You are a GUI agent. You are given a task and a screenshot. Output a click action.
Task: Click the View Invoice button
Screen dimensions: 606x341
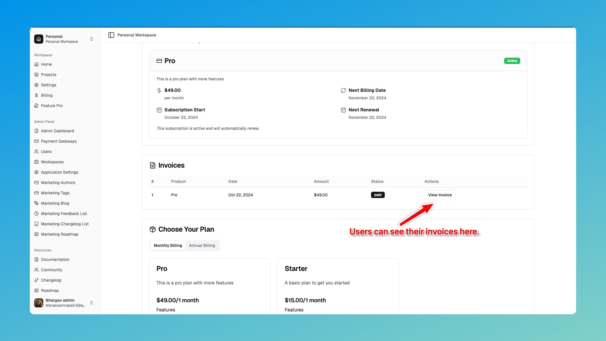click(x=440, y=195)
